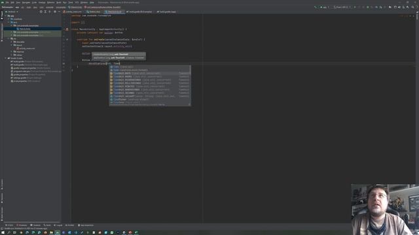The width and height of the screenshot is (419, 235).
Task: Choose TimeUnit.MINUTES from completion list
Action: click(150, 86)
